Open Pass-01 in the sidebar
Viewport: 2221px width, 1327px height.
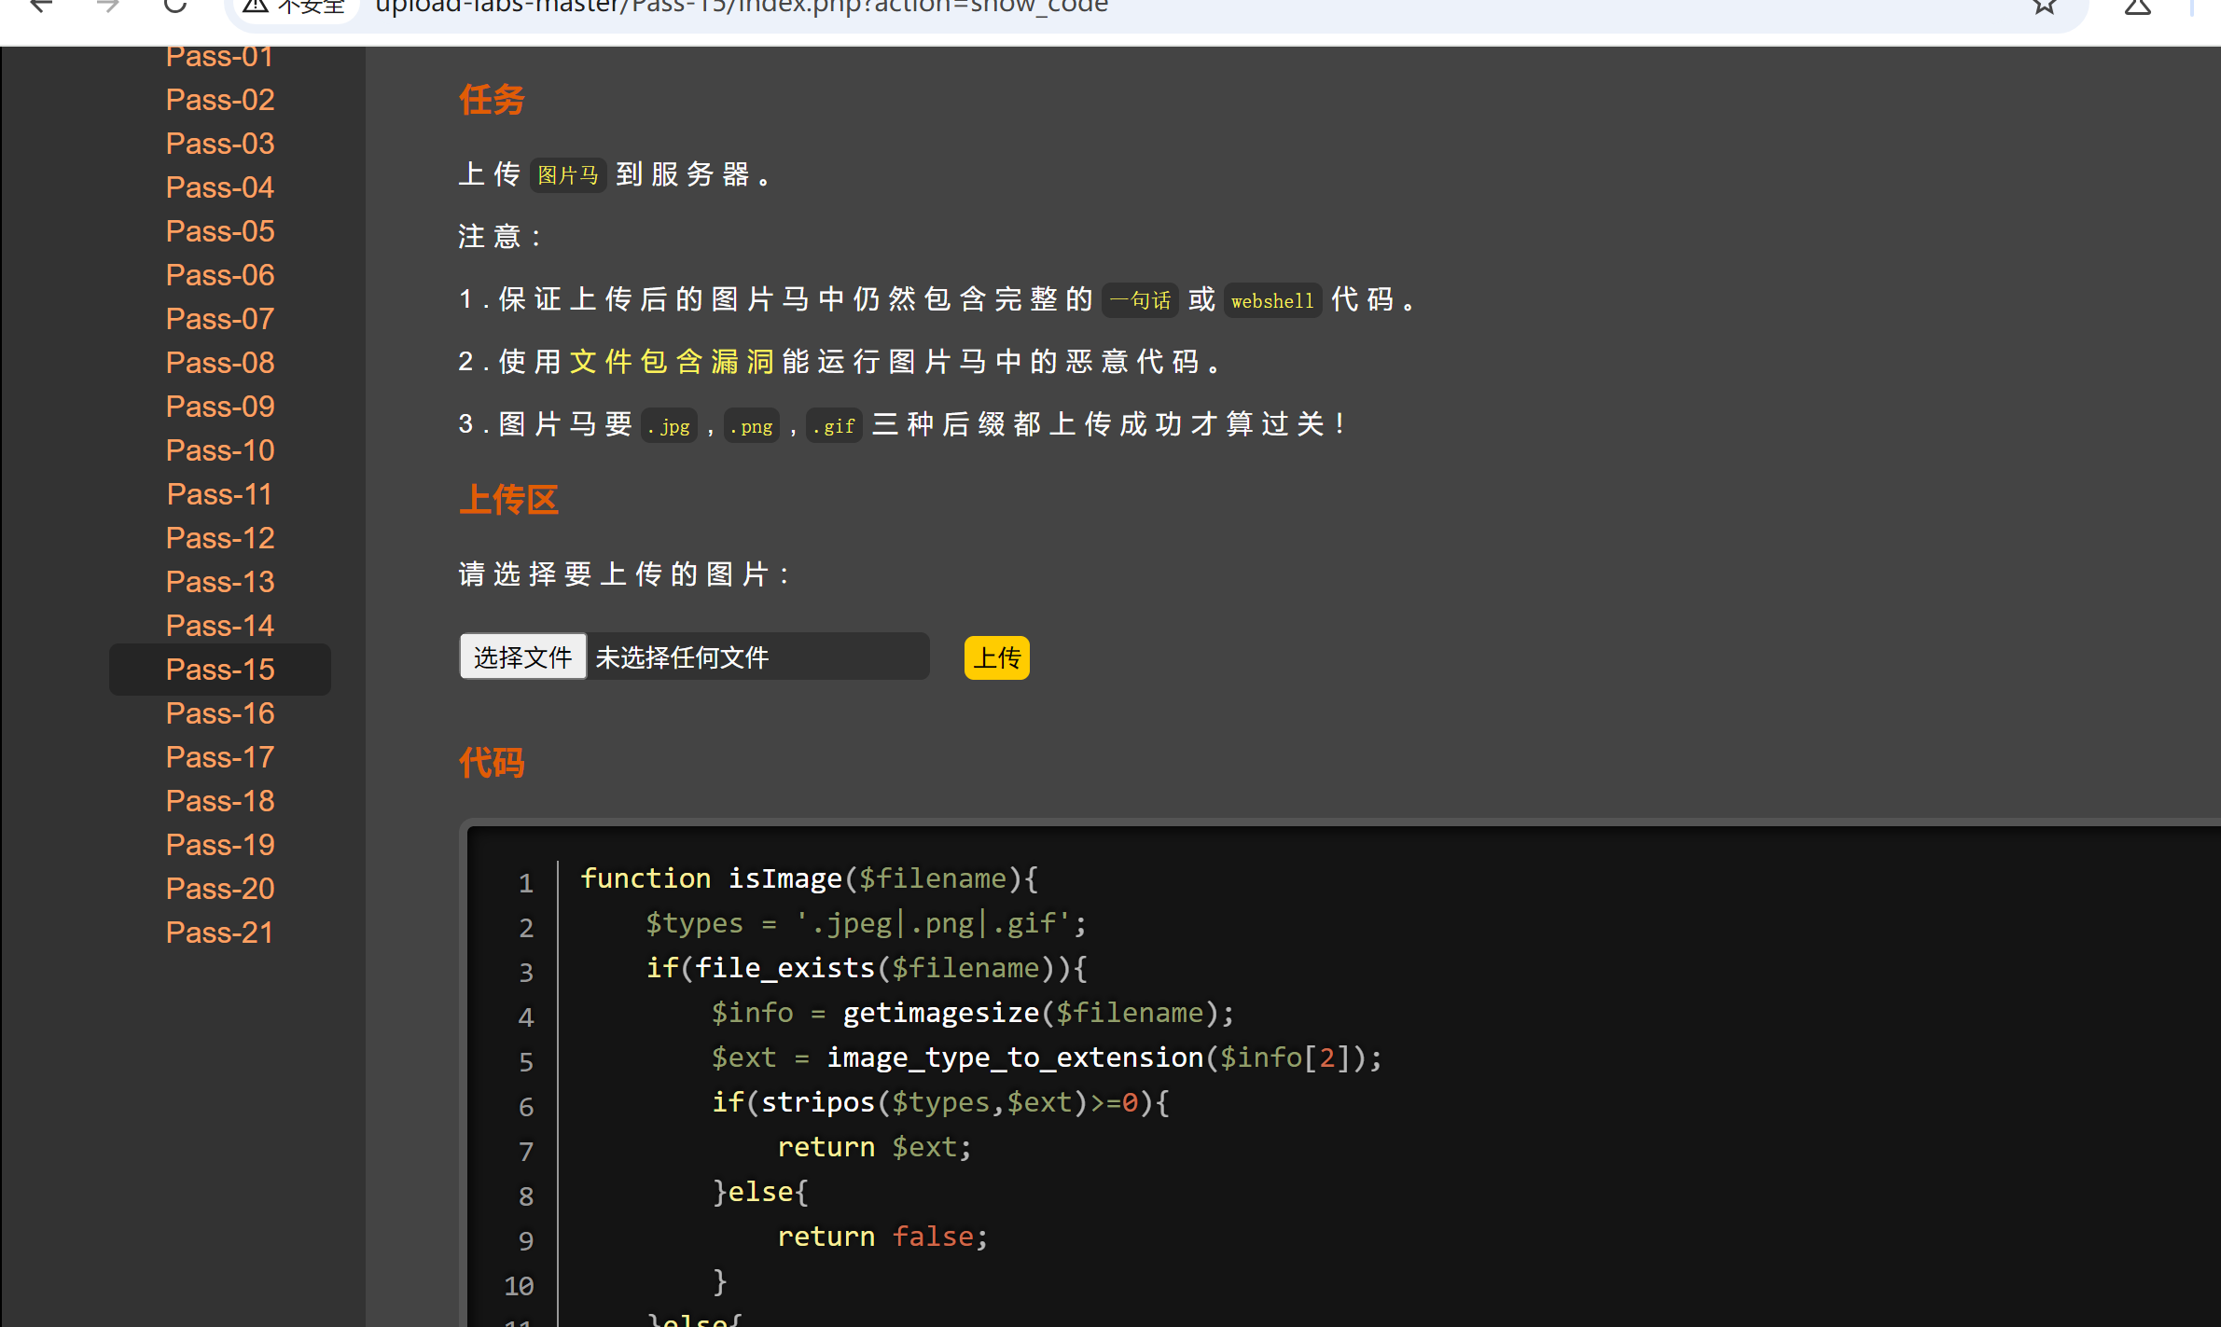pyautogui.click(x=219, y=58)
